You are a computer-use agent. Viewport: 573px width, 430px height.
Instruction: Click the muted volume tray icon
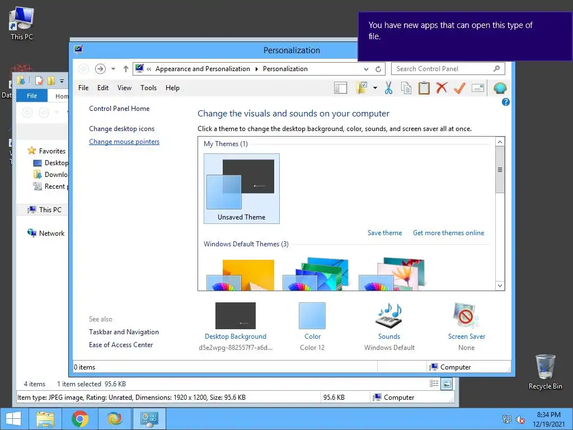(520, 419)
